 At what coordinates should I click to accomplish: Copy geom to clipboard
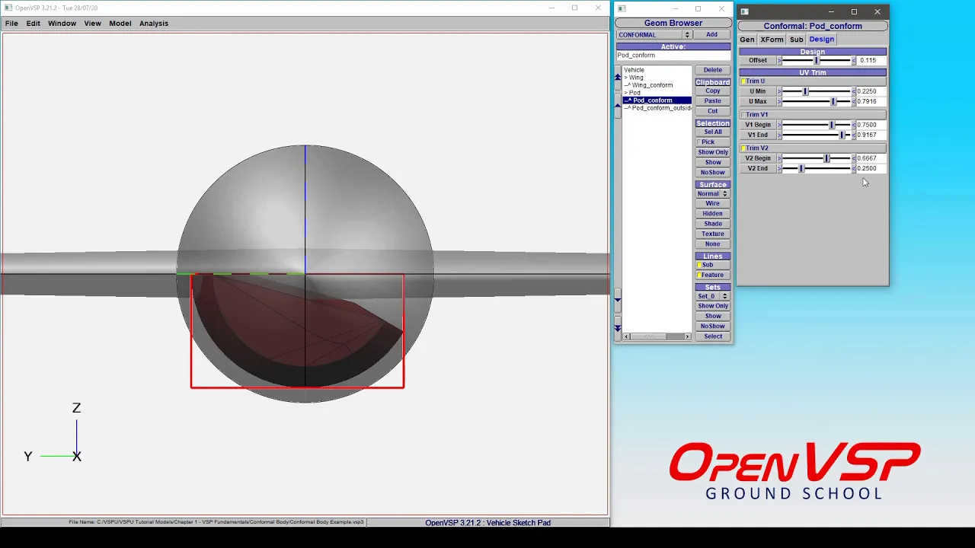point(713,91)
